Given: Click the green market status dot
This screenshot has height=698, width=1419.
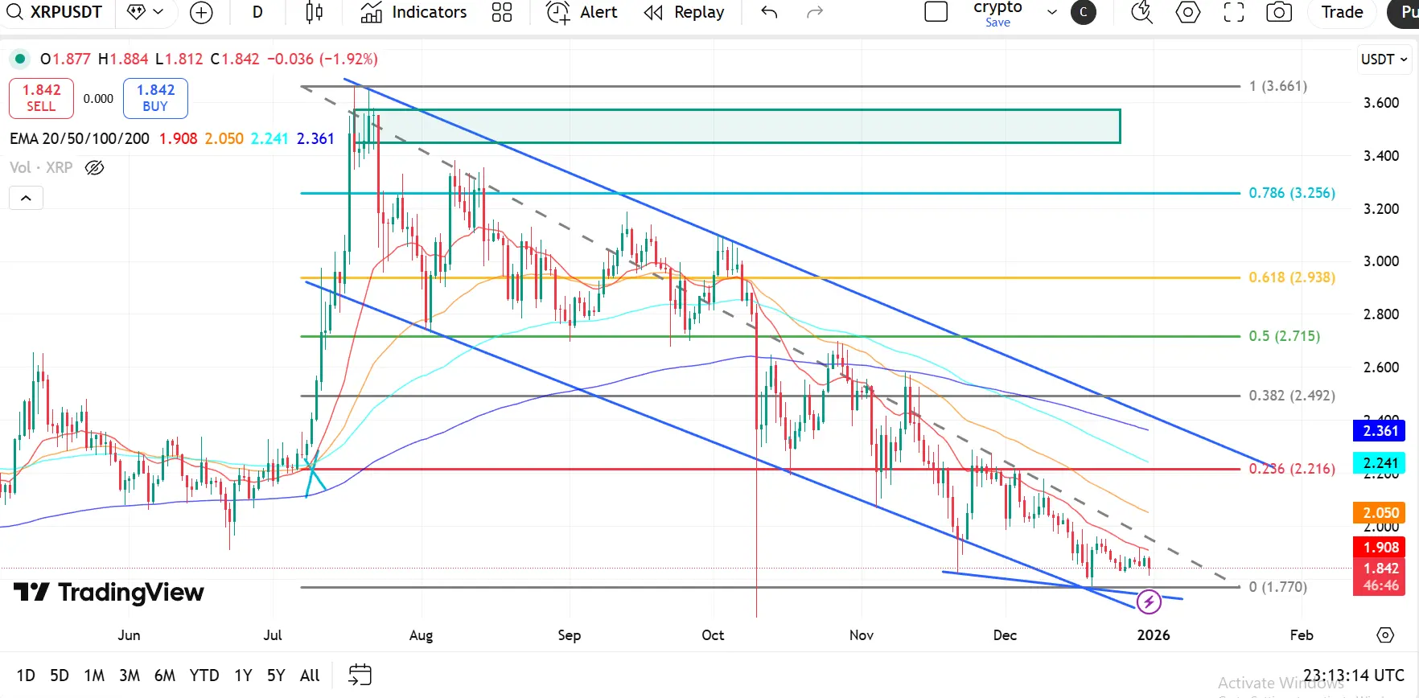Looking at the screenshot, I should click(20, 59).
